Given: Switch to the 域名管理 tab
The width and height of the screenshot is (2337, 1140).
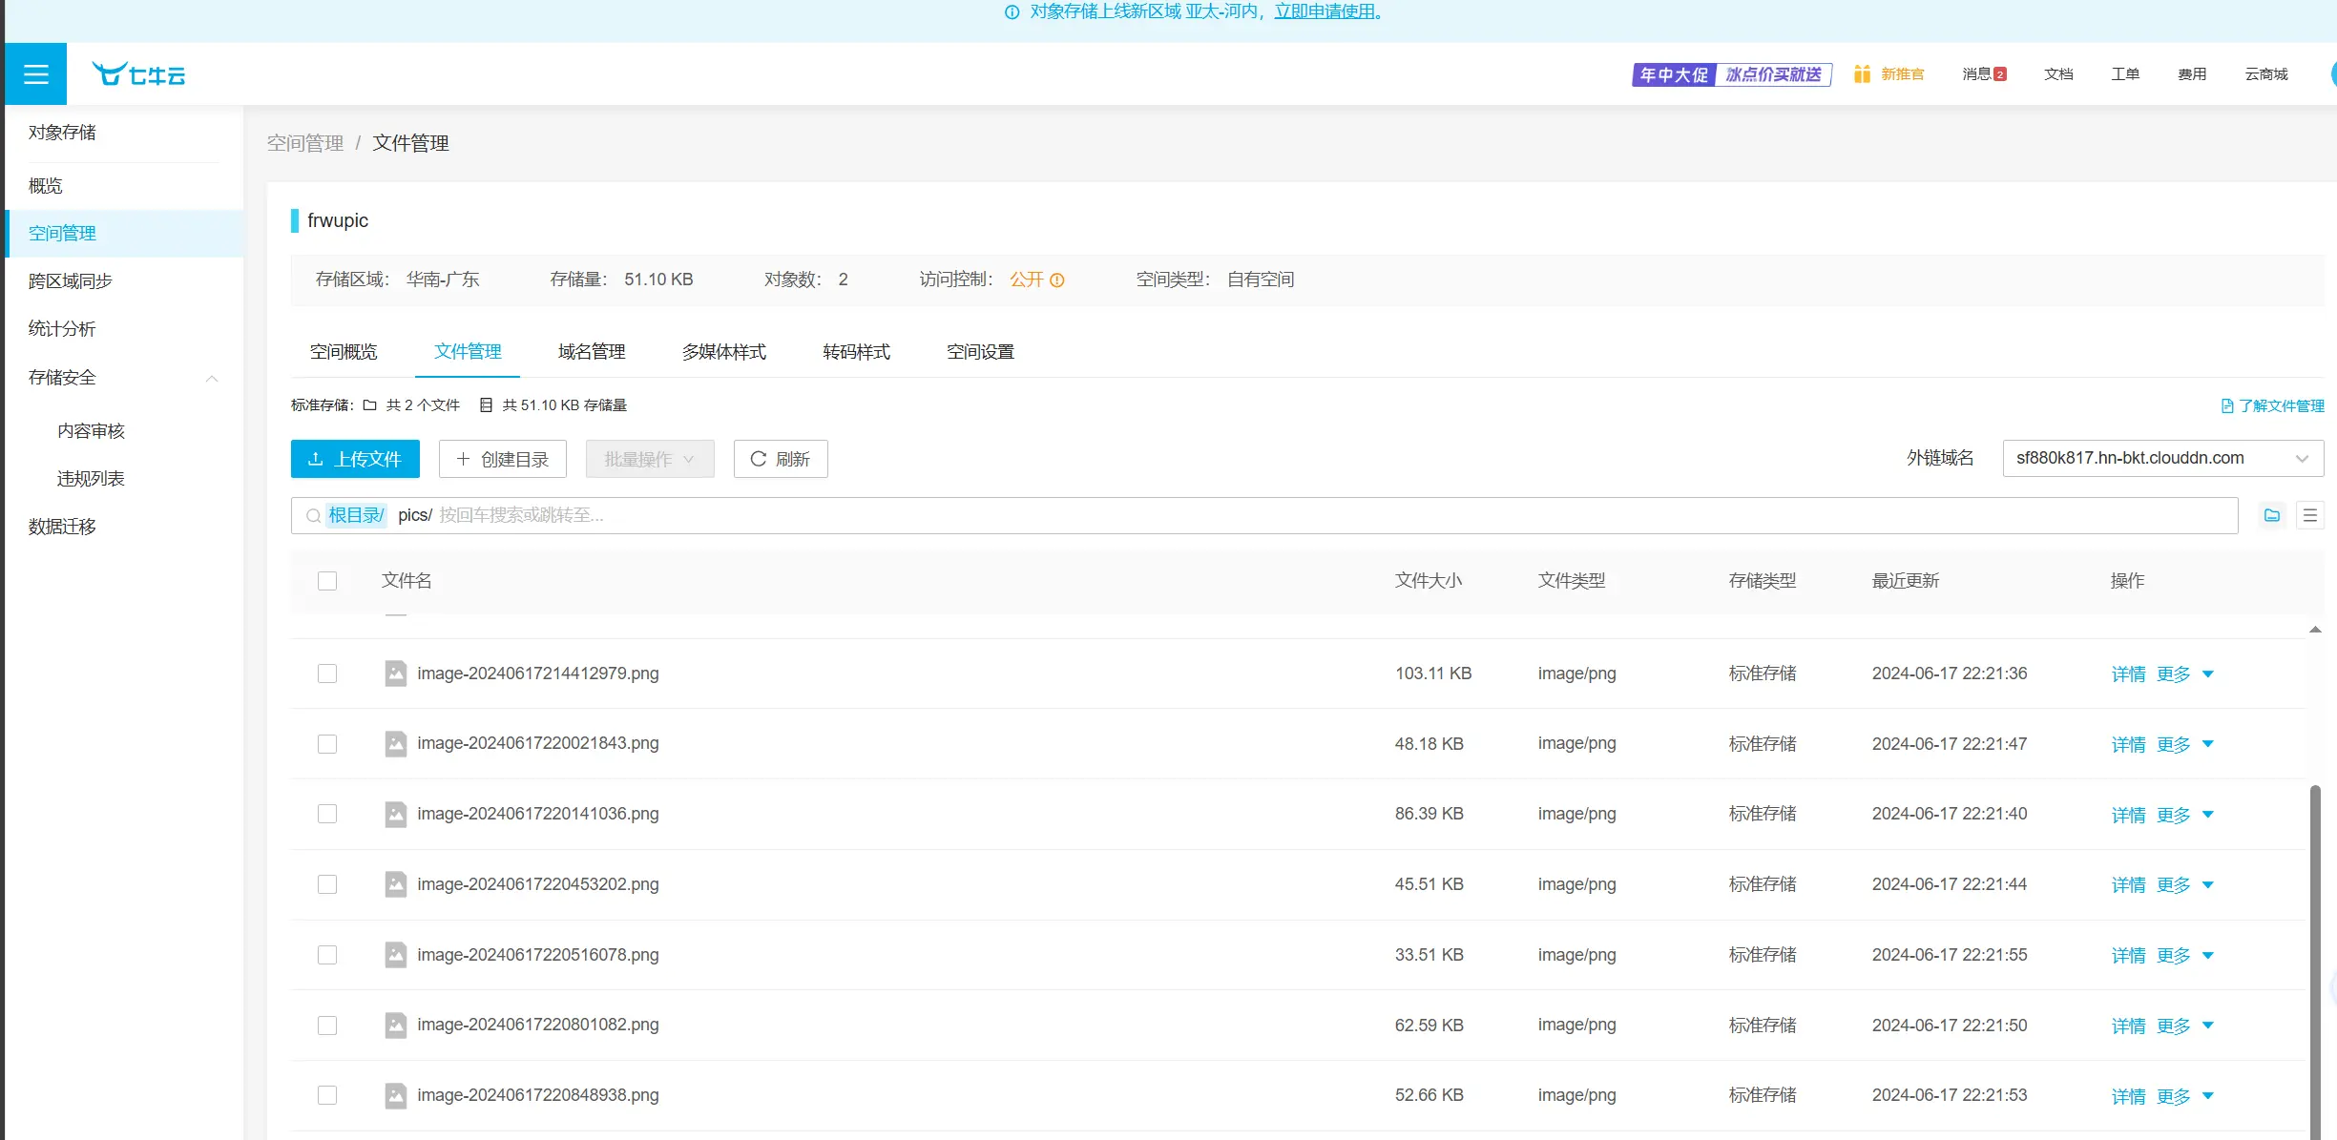Looking at the screenshot, I should pyautogui.click(x=592, y=352).
